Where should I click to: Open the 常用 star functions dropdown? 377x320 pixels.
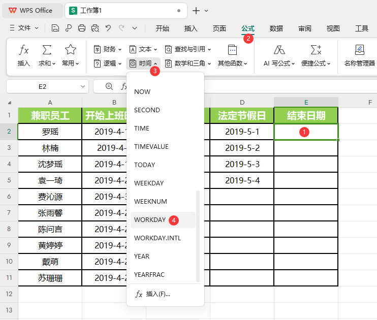(x=71, y=55)
